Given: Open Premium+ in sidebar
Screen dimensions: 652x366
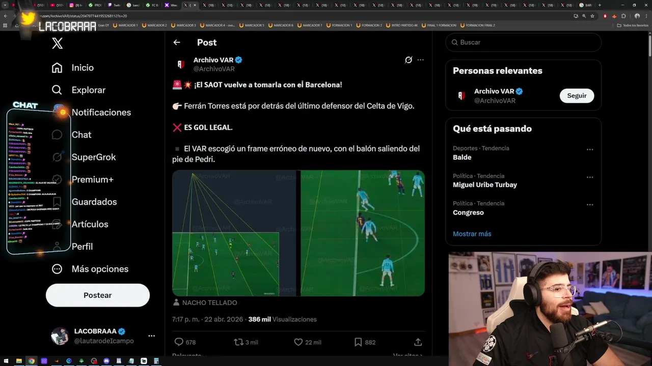Looking at the screenshot, I should coord(83,179).
